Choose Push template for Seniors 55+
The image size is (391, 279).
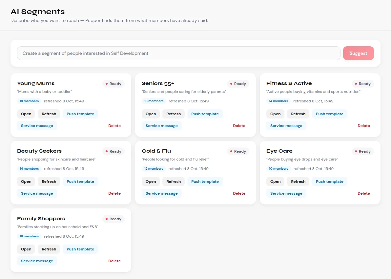(205, 114)
